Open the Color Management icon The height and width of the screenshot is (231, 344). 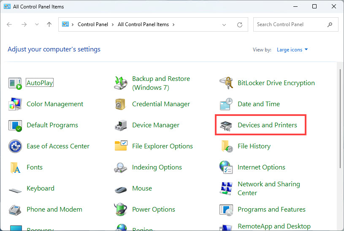(x=15, y=104)
